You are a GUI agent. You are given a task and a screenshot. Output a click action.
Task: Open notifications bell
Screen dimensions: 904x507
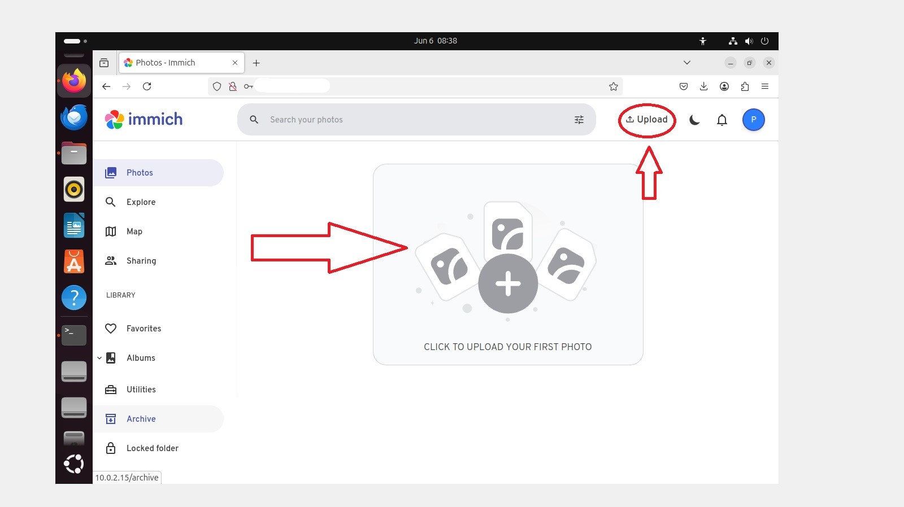722,120
